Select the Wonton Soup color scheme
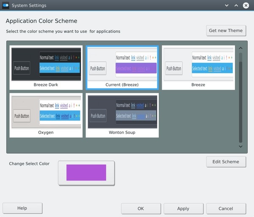 122,115
